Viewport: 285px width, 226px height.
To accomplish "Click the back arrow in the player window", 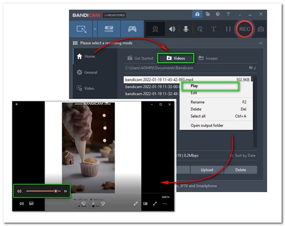I will [17, 104].
